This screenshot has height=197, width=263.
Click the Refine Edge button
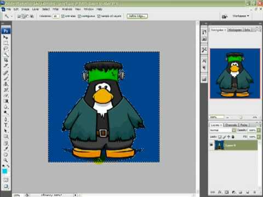(138, 16)
